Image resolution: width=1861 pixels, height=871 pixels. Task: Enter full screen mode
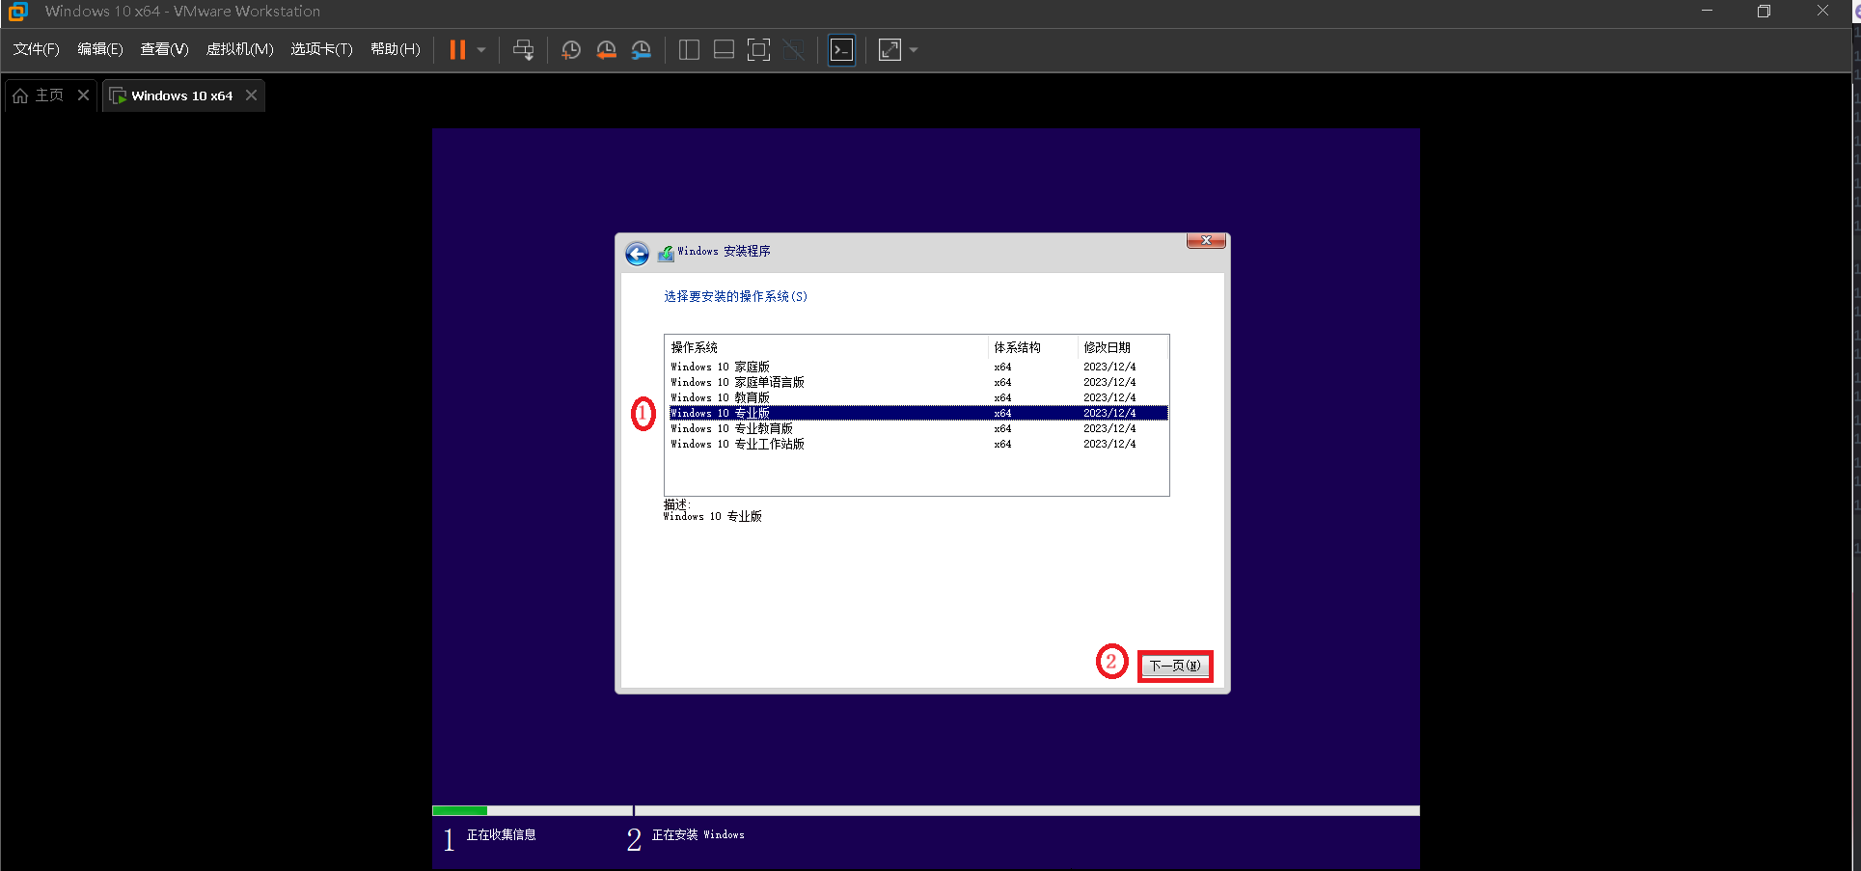tap(759, 50)
